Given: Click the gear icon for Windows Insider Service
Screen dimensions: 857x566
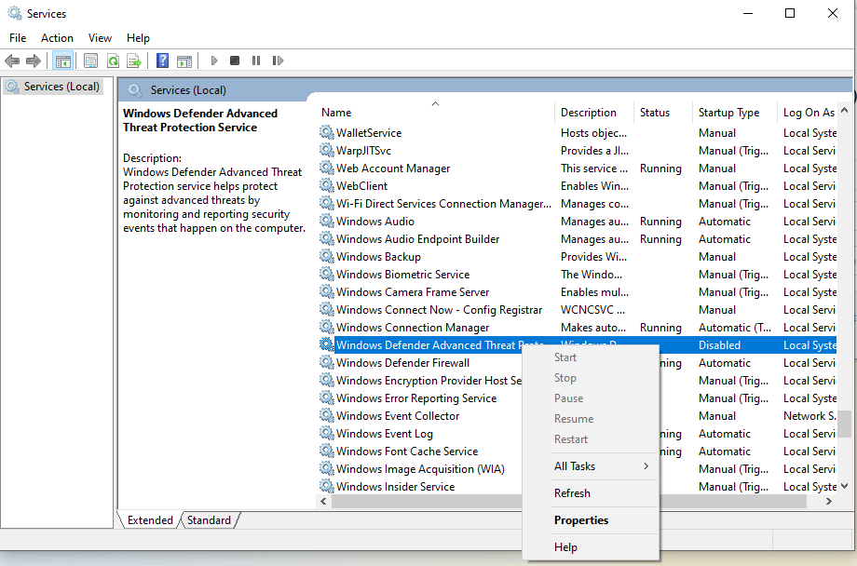Looking at the screenshot, I should pyautogui.click(x=326, y=486).
